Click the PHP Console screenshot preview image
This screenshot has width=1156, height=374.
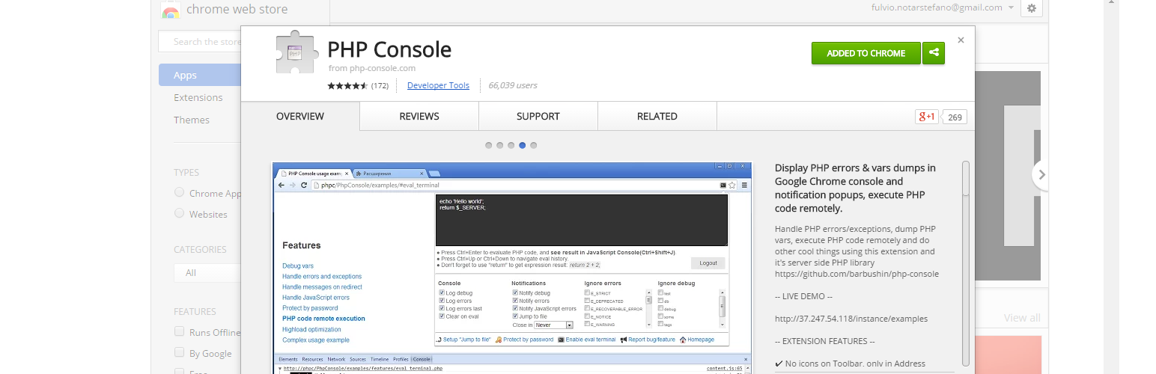511,267
